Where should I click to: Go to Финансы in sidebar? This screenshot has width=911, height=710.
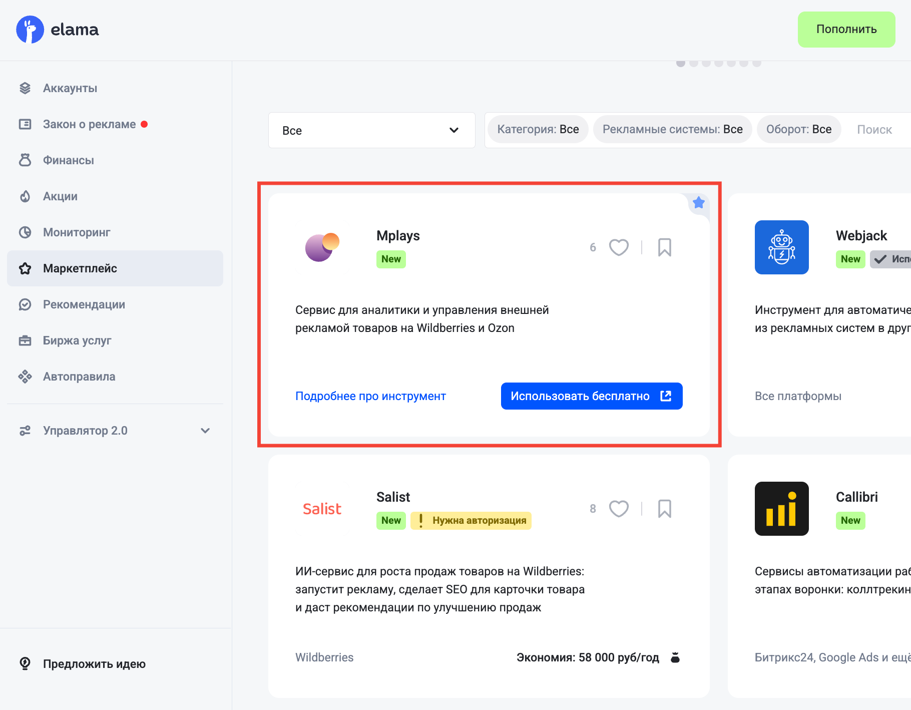[x=69, y=160]
